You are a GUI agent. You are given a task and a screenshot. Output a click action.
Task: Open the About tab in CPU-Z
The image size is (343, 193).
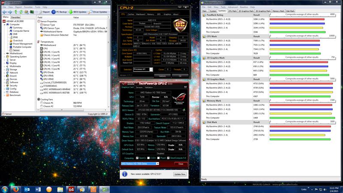(x=176, y=14)
